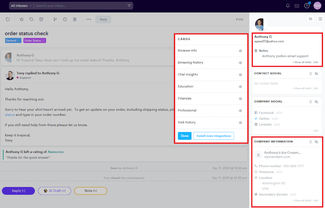Open keyboard shortcuts from the top bar
The image size is (325, 208).
(x=297, y=5)
